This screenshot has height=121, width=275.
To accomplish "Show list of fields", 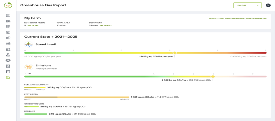I will [x=33, y=25].
